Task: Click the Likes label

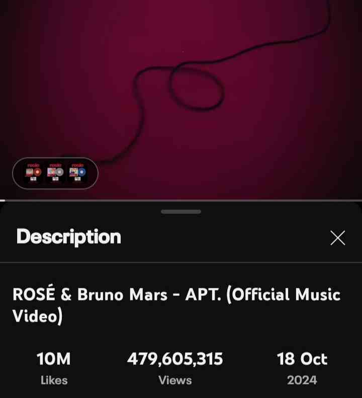Action: (x=54, y=380)
